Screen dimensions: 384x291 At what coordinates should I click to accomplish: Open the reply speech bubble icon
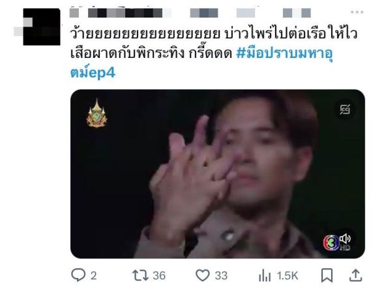click(78, 275)
